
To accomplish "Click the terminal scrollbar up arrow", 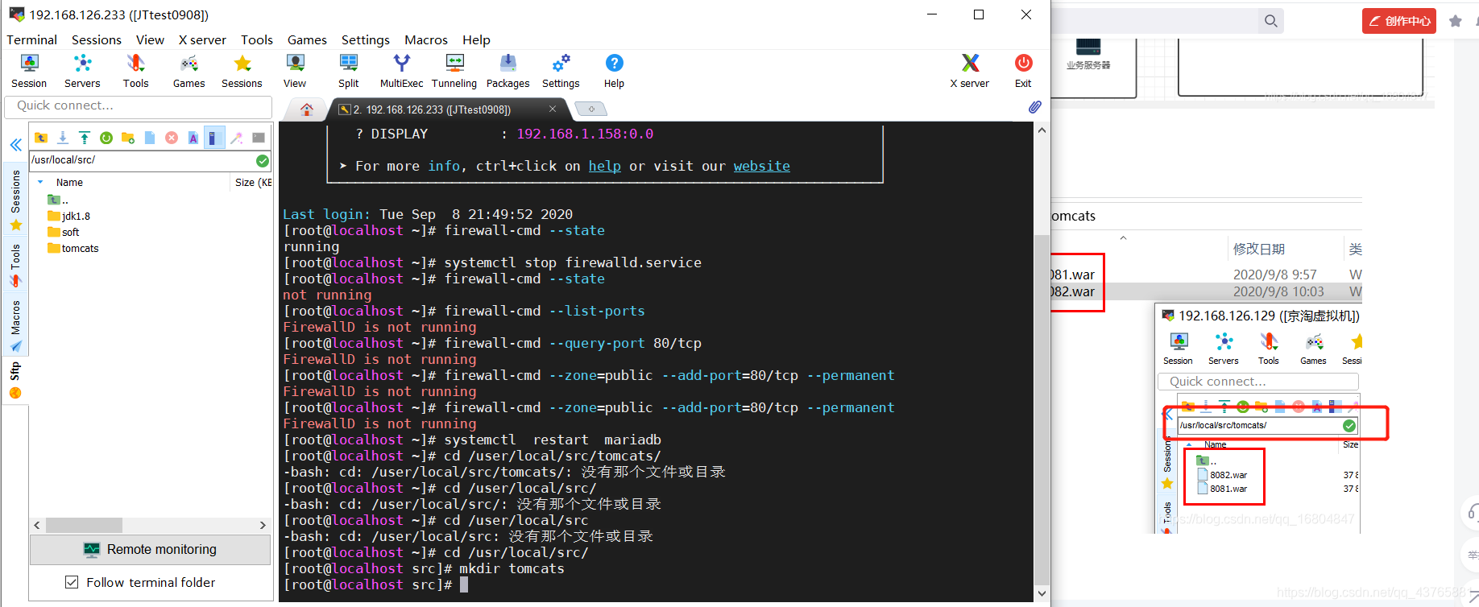I will 1042,130.
